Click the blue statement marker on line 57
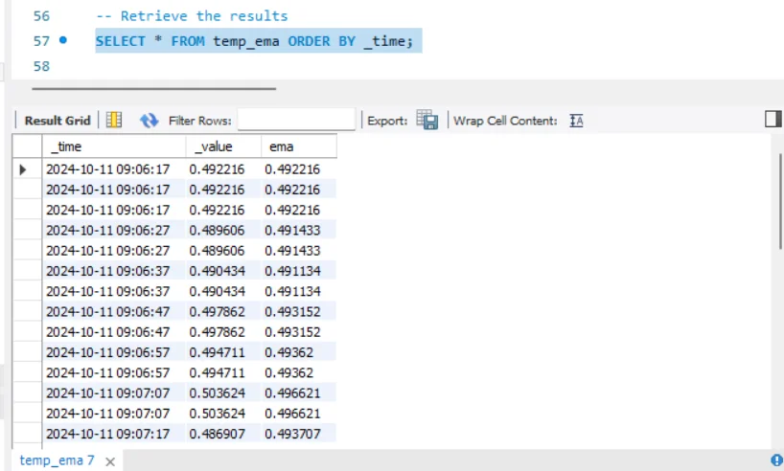The width and height of the screenshot is (784, 471). click(x=63, y=41)
